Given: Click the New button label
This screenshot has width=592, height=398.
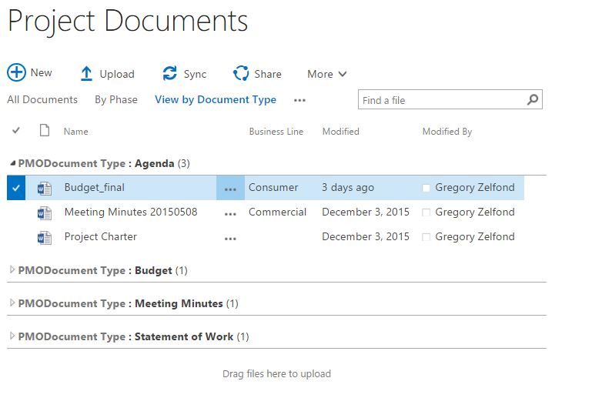Looking at the screenshot, I should 41,72.
